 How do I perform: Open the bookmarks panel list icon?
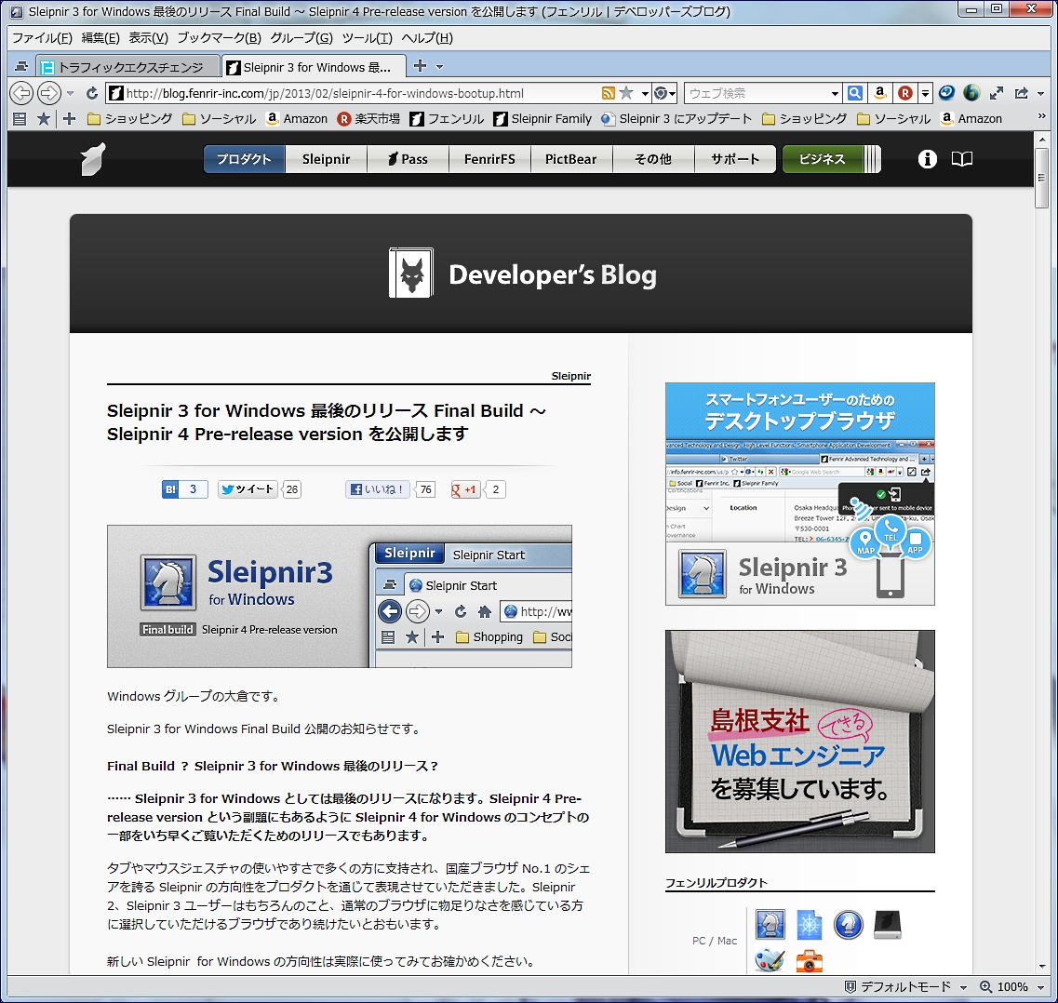[x=20, y=119]
